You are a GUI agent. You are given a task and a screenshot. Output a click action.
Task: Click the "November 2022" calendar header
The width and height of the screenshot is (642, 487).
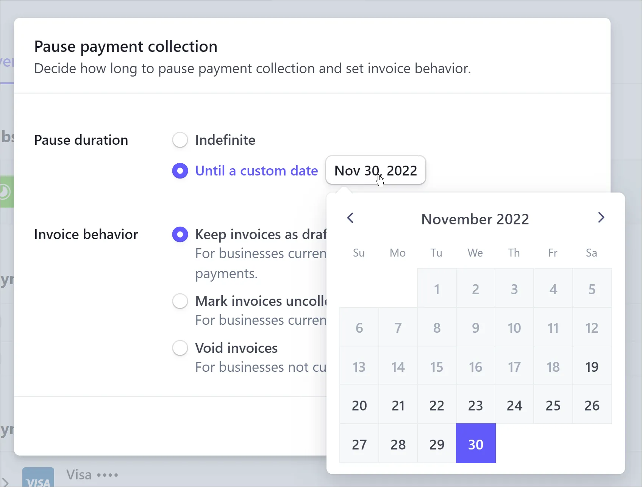point(475,219)
